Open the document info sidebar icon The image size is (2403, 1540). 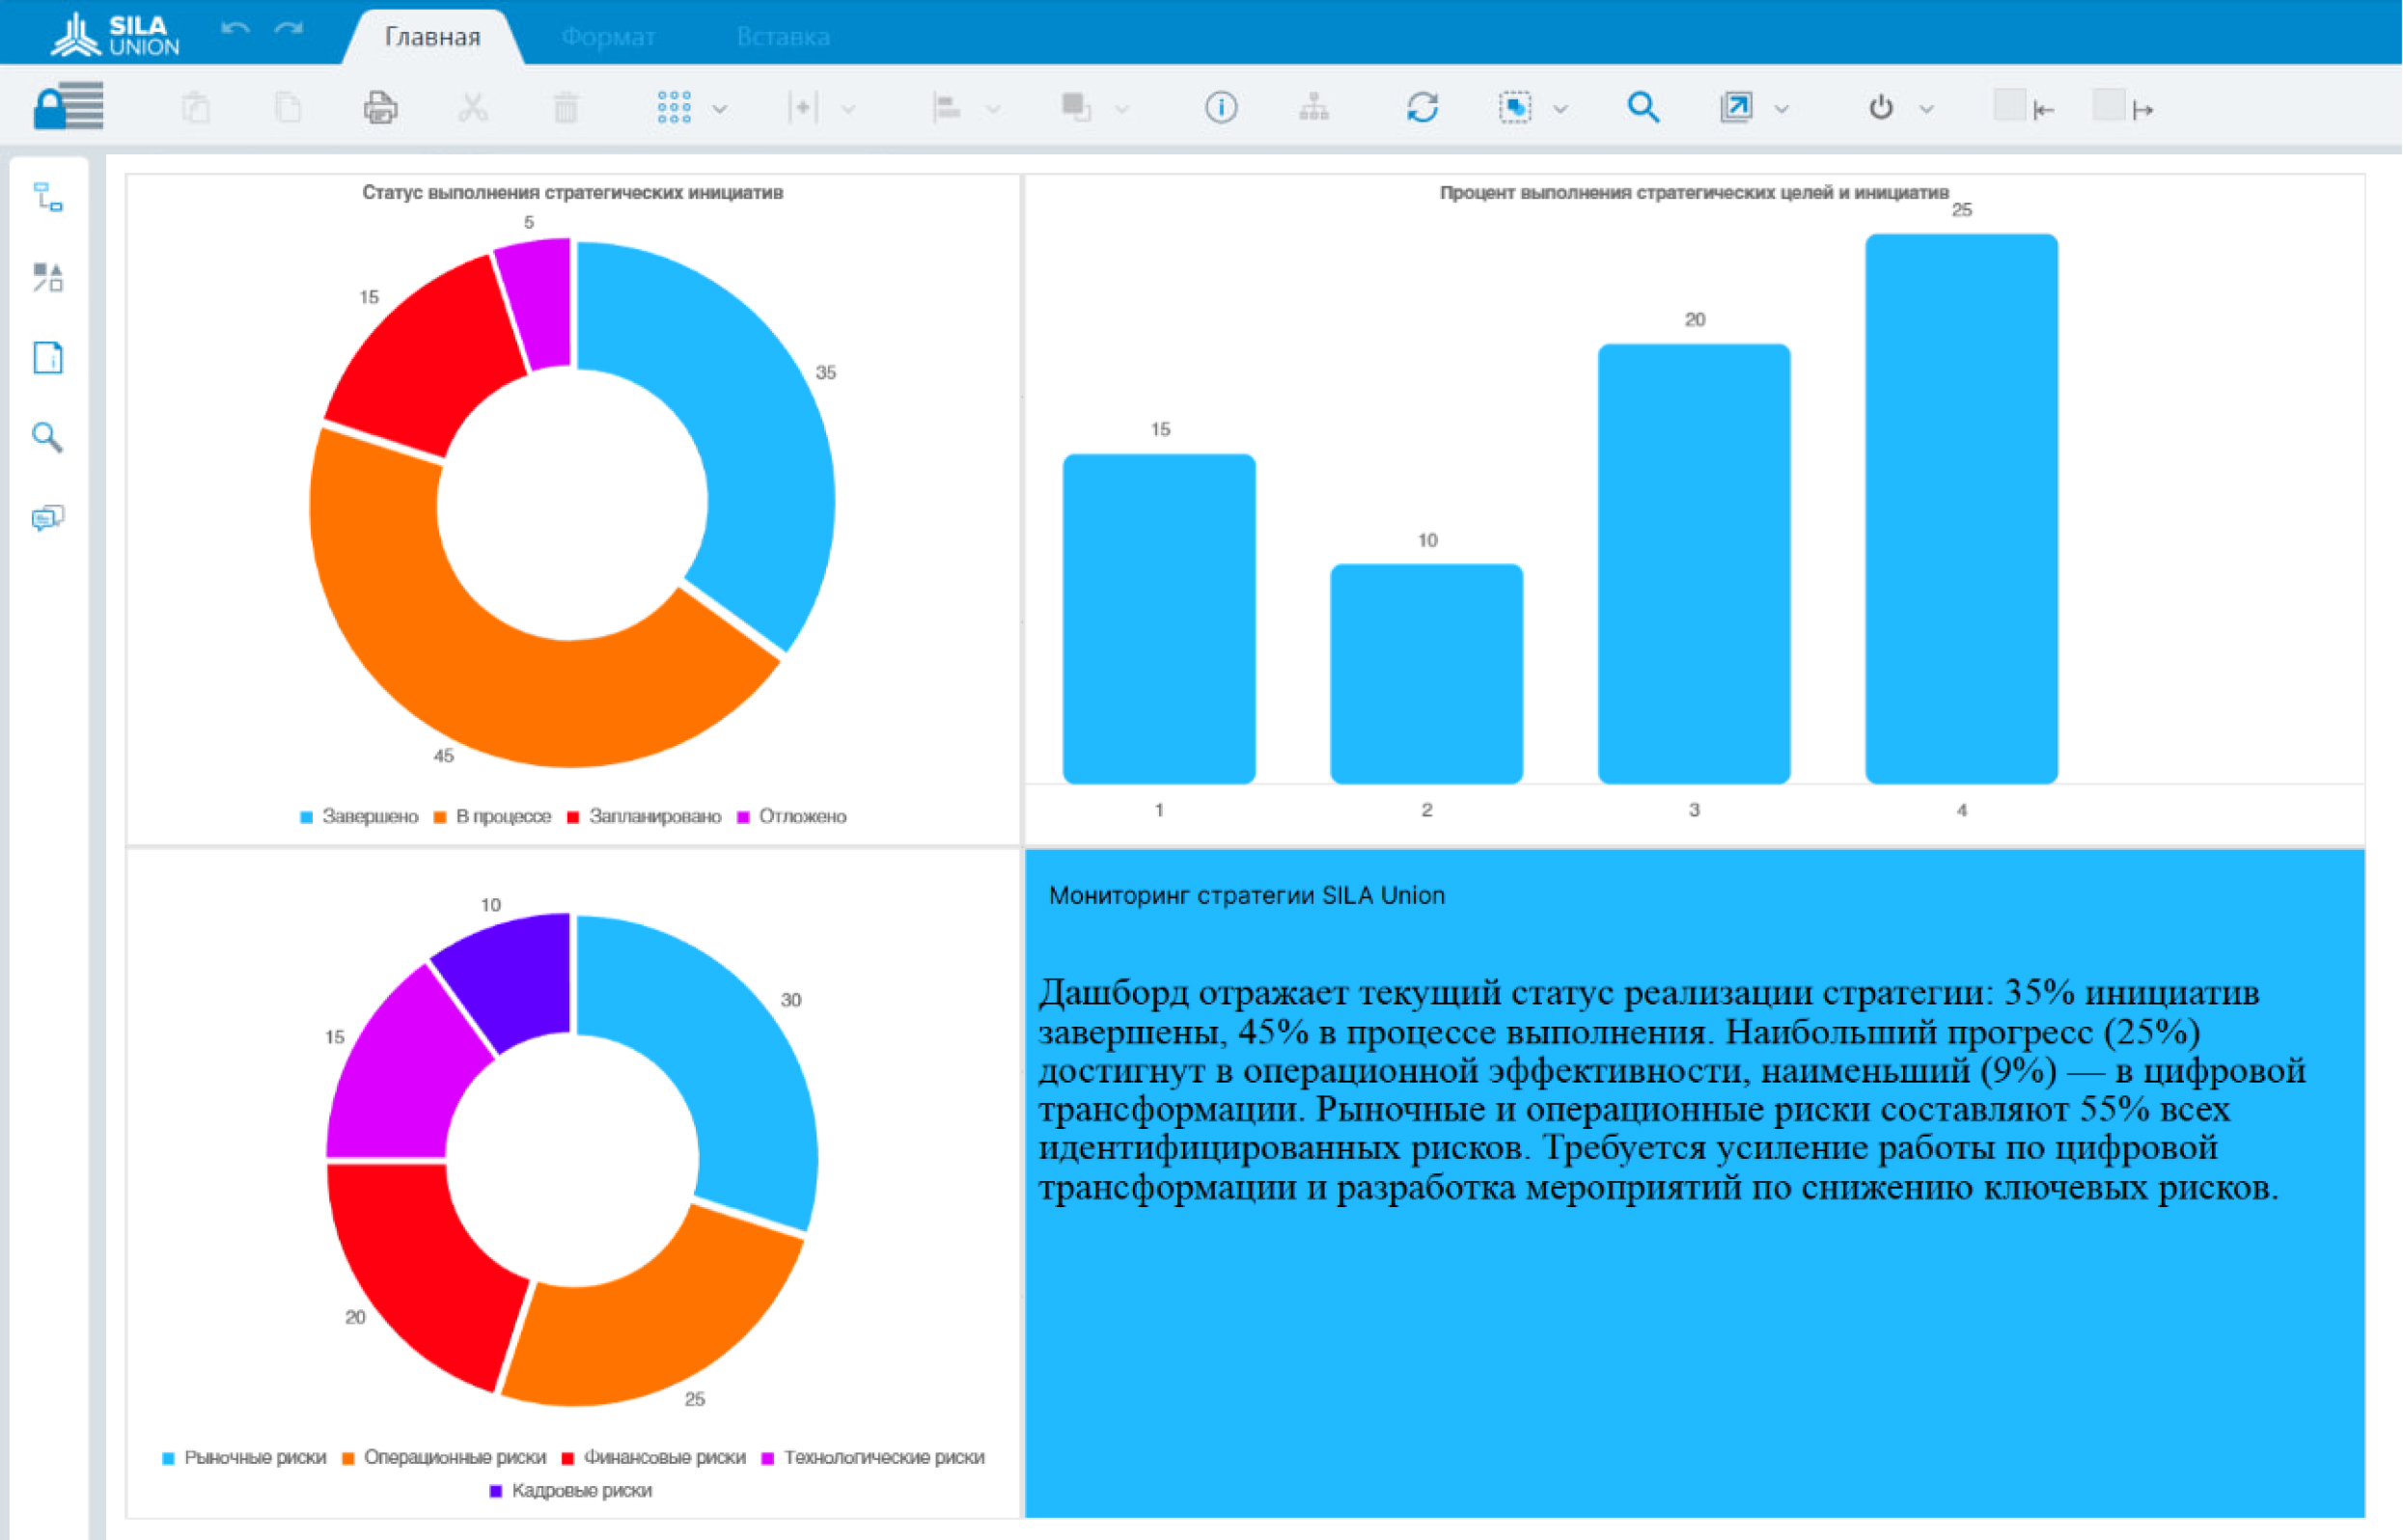pyautogui.click(x=47, y=357)
